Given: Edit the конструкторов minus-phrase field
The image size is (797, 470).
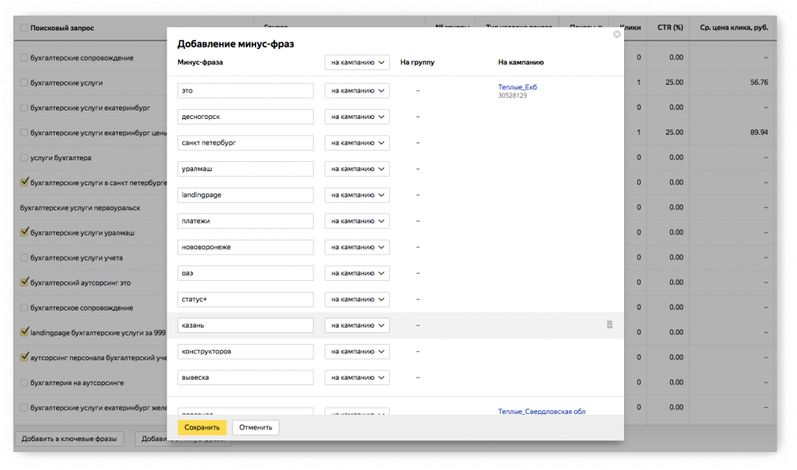Looking at the screenshot, I should (x=245, y=351).
